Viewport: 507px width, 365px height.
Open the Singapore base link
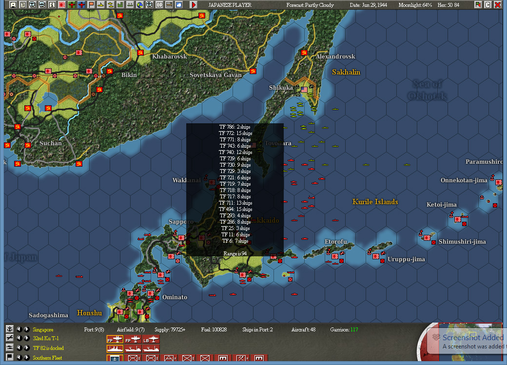click(43, 329)
